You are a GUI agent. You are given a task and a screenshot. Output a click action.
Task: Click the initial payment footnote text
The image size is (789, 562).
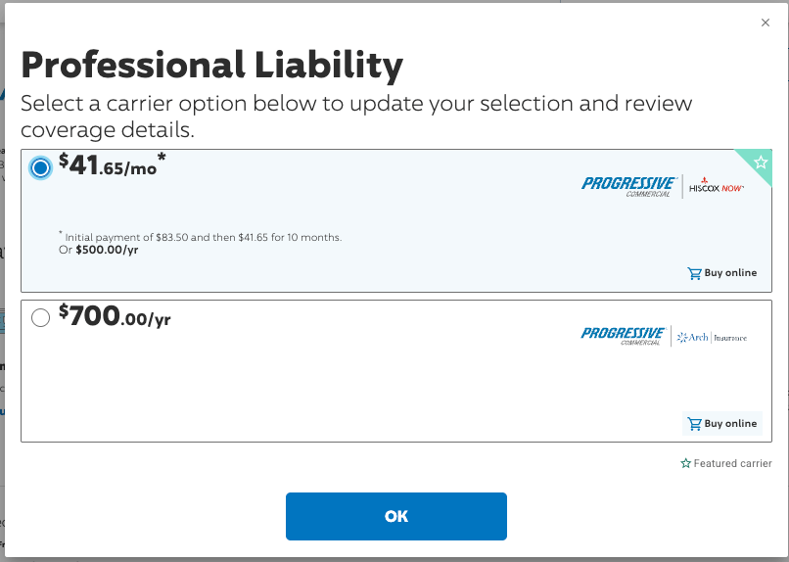pyautogui.click(x=201, y=237)
